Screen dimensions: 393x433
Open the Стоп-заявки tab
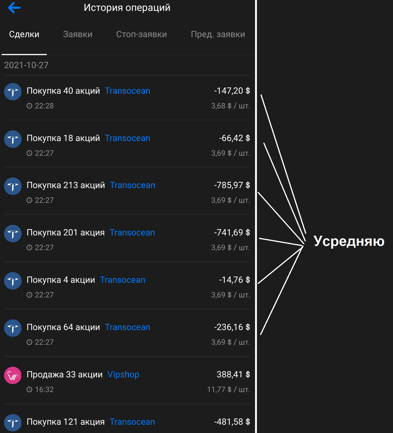(x=141, y=34)
